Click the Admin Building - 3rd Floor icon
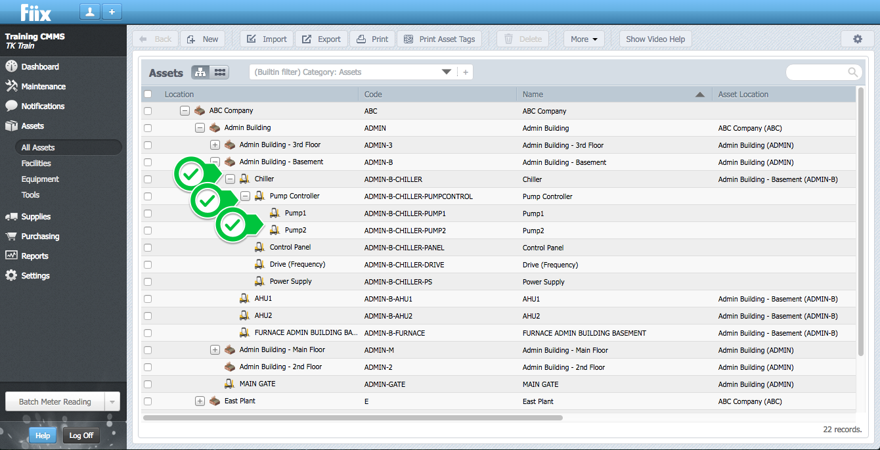880x450 pixels. coord(230,145)
